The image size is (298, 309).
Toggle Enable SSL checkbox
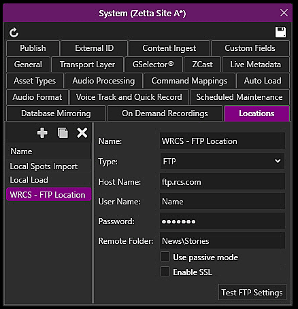click(x=165, y=272)
